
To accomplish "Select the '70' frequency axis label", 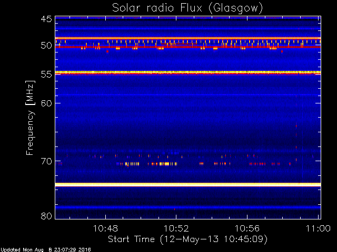I will tap(46, 161).
